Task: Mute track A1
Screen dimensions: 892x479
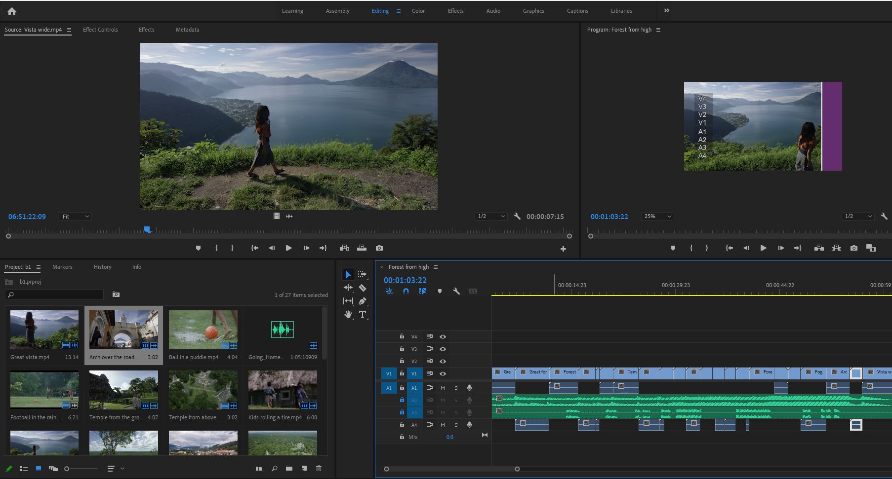Action: point(443,388)
